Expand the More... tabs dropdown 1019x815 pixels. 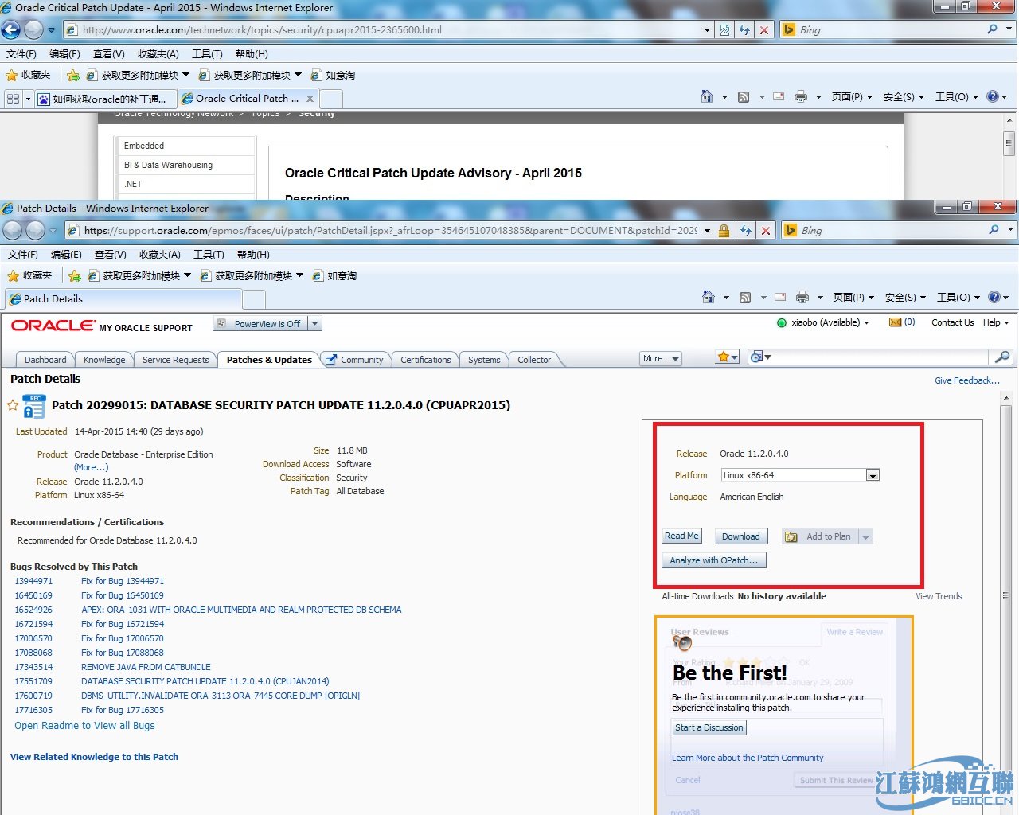[x=661, y=359]
